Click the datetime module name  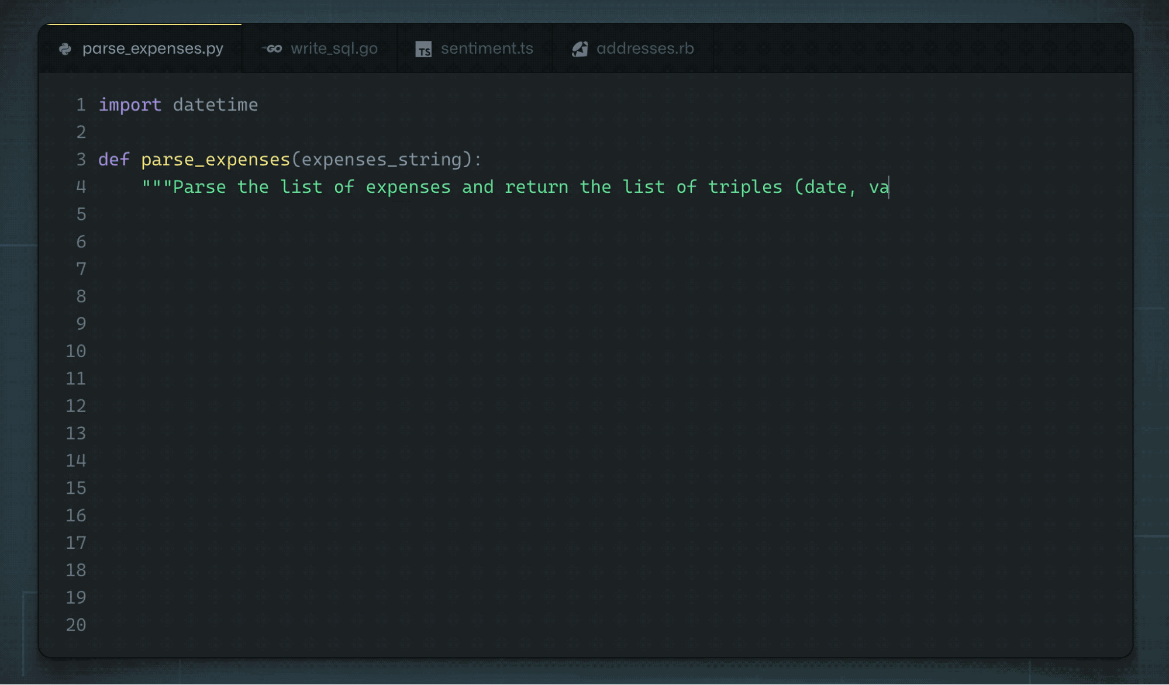pyautogui.click(x=215, y=105)
